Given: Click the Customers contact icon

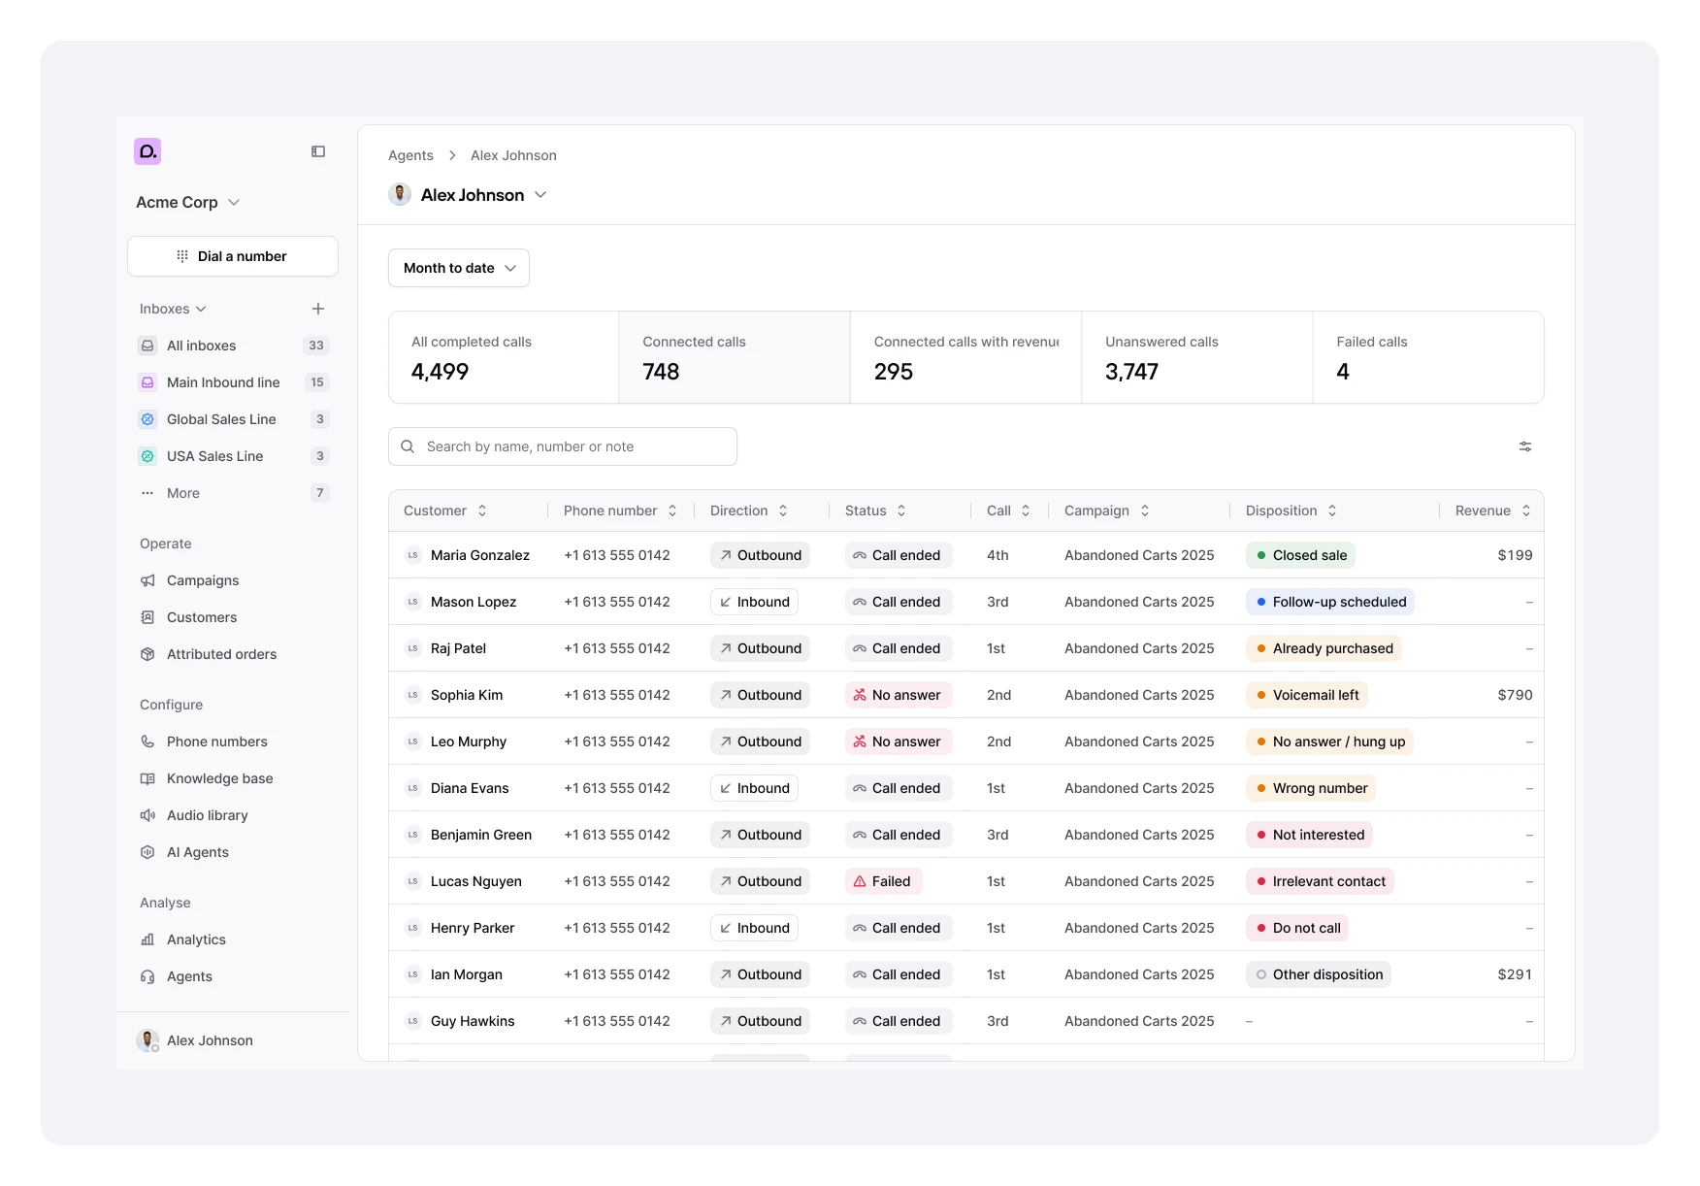Looking at the screenshot, I should (147, 617).
